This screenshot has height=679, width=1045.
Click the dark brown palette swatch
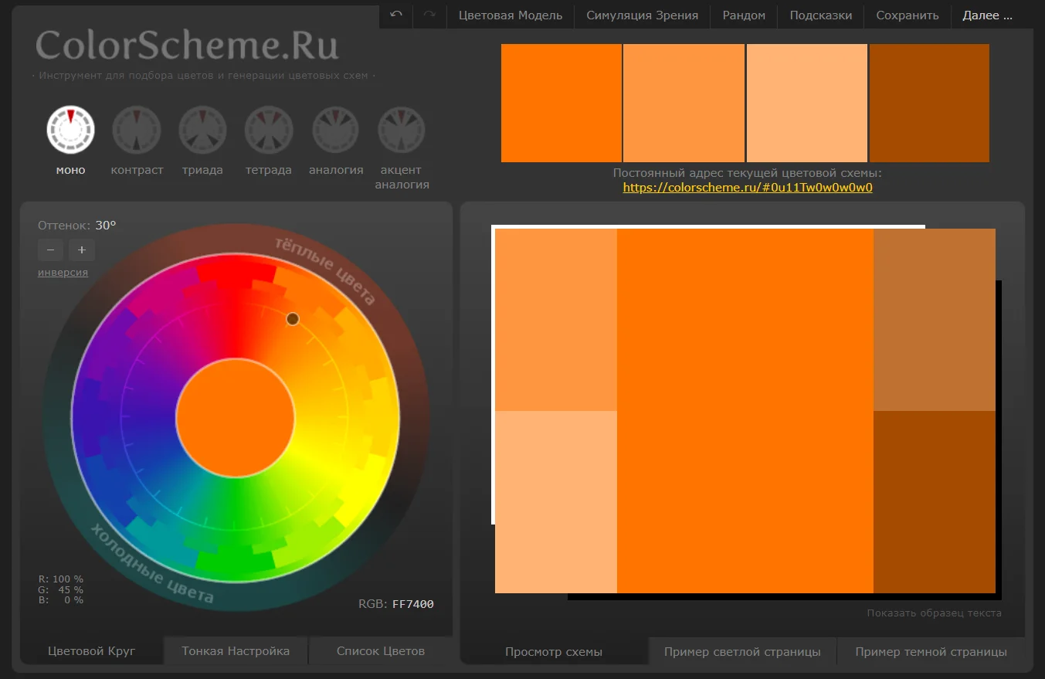(x=929, y=103)
